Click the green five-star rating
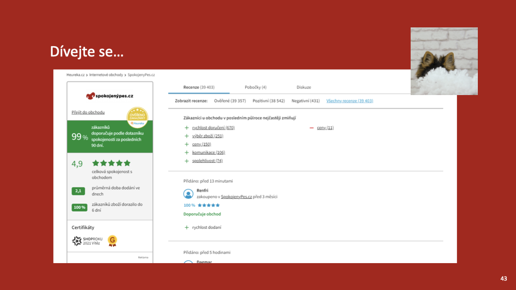This screenshot has height=290, width=516. (111, 163)
